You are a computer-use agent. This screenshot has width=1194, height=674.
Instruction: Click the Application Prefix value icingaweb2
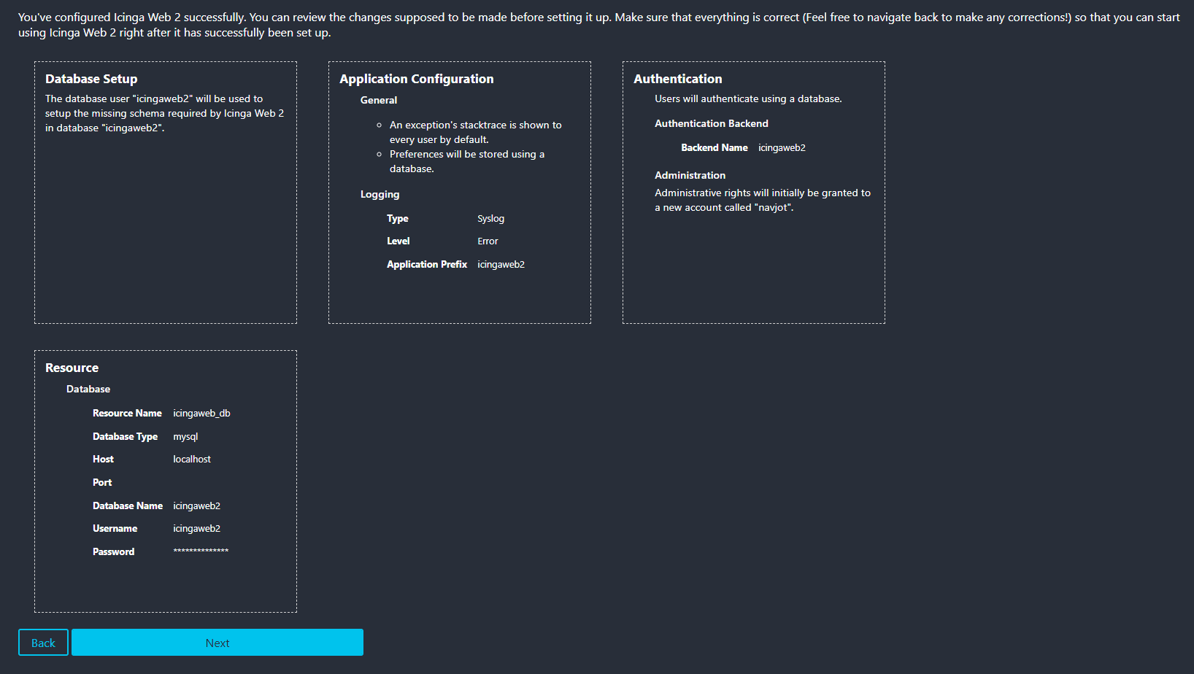[x=501, y=264]
